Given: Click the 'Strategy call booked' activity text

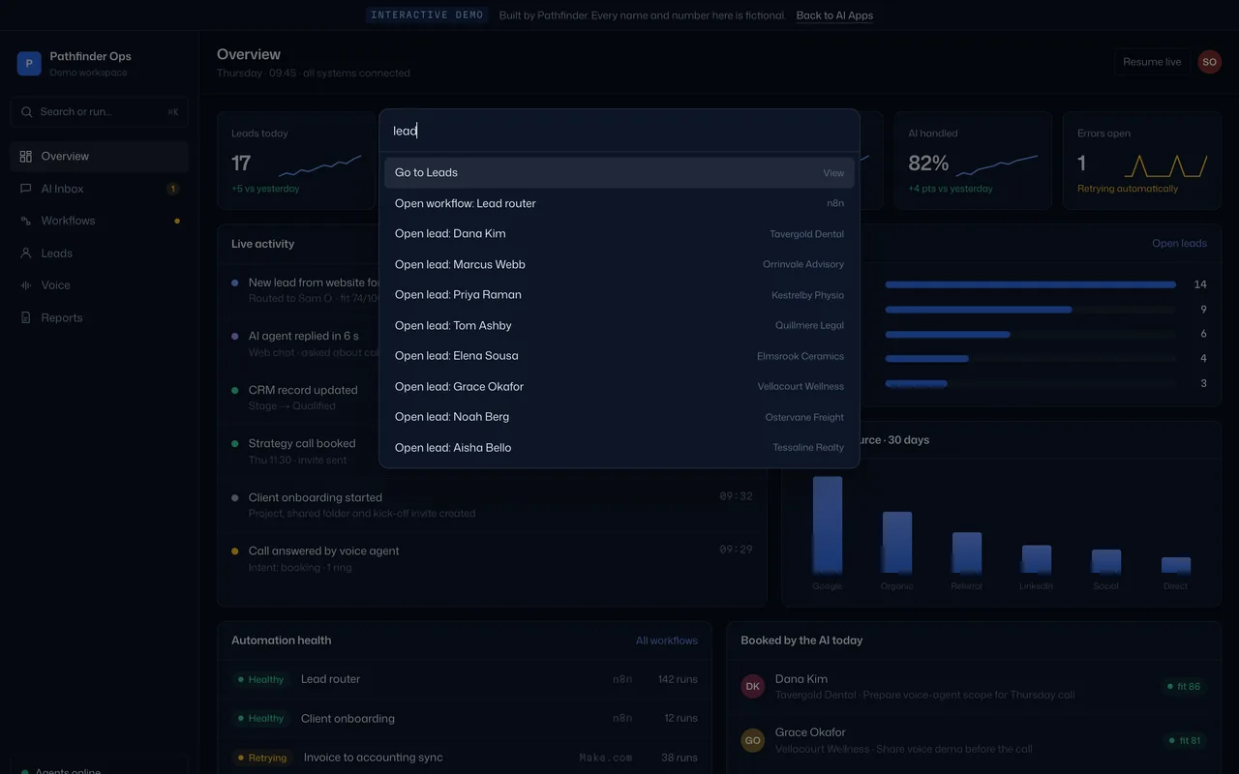Looking at the screenshot, I should tap(302, 444).
